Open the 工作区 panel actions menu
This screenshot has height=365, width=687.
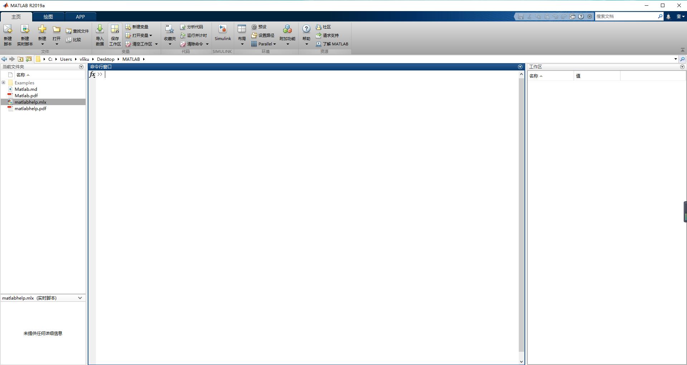[682, 67]
